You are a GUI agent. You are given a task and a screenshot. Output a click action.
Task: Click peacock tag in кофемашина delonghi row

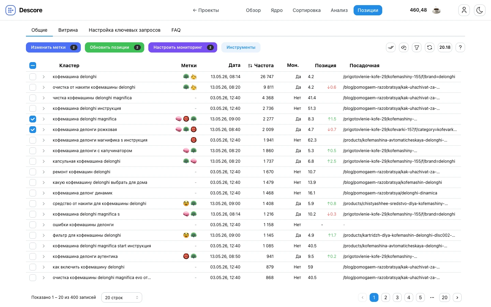[x=186, y=77]
